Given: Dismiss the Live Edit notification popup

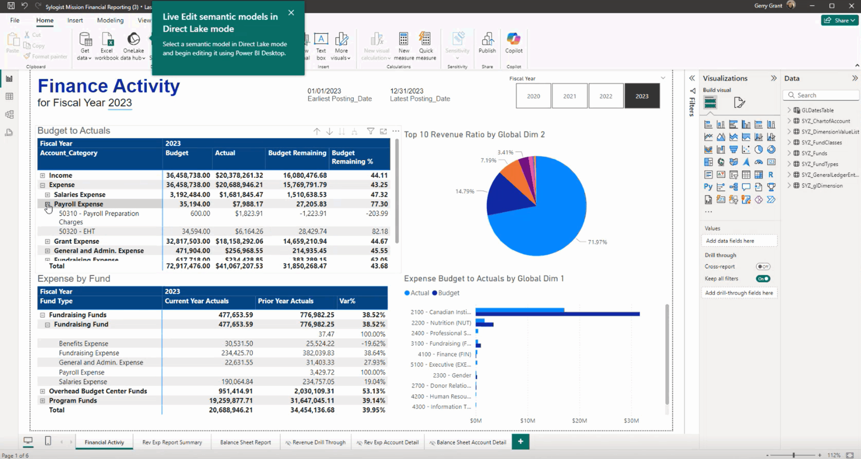Looking at the screenshot, I should coord(291,13).
